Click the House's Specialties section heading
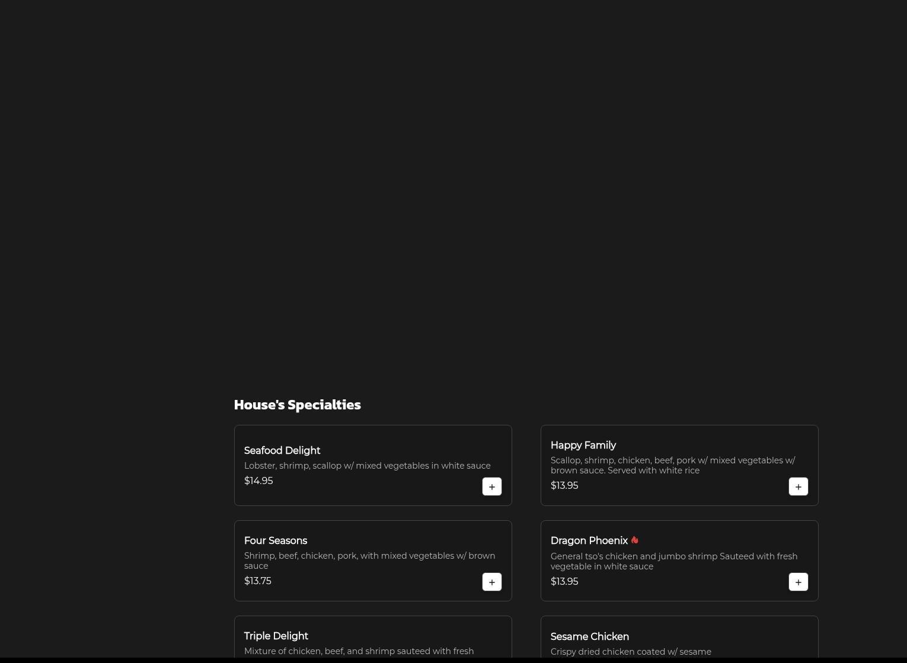Viewport: 907px width, 663px height. [297, 405]
